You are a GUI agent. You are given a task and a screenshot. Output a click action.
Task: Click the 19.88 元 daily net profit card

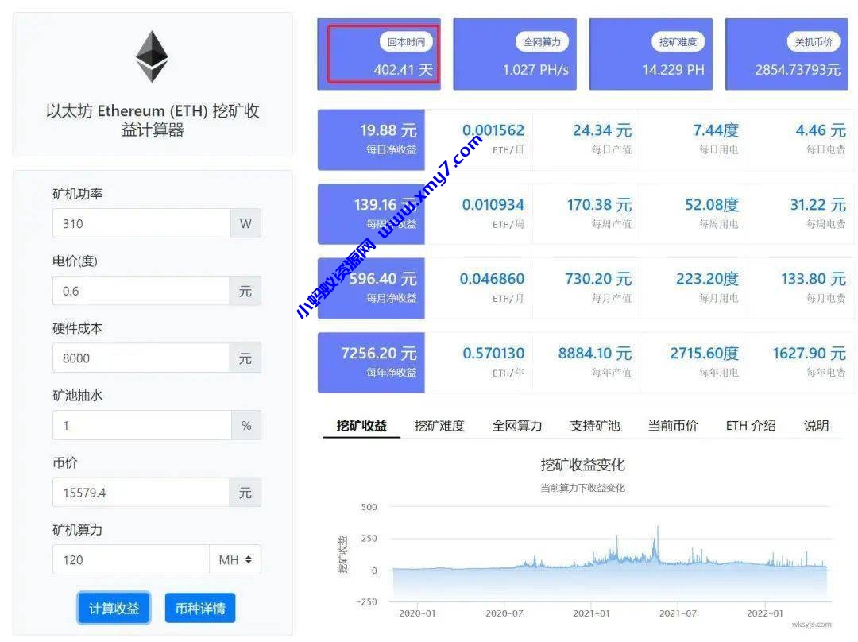(371, 140)
